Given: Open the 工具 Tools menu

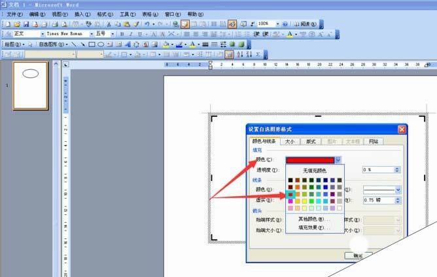Looking at the screenshot, I should 128,14.
